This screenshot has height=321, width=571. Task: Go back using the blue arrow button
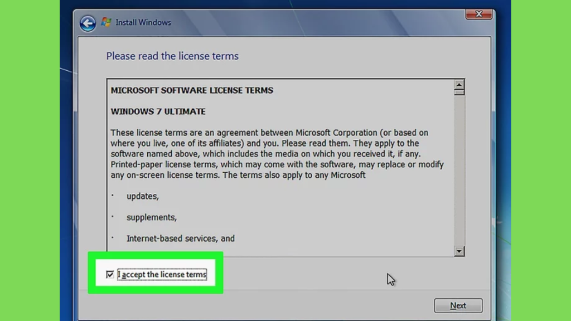pos(88,23)
